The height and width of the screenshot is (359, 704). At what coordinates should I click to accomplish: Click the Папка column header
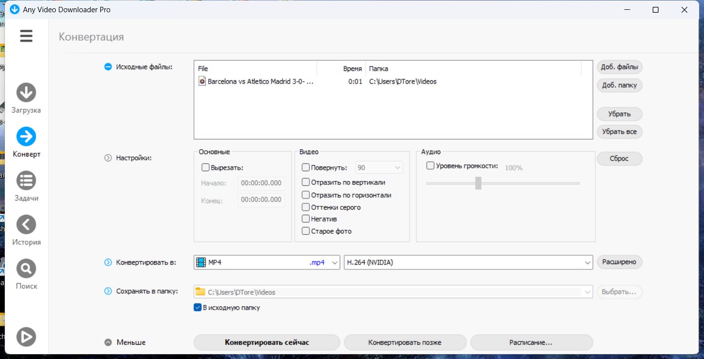[x=379, y=68]
